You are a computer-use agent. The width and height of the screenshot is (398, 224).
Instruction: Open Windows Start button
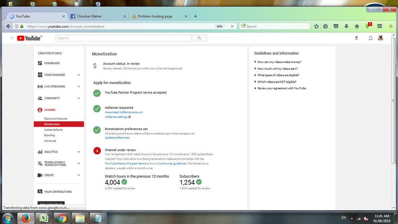pyautogui.click(x=7, y=218)
